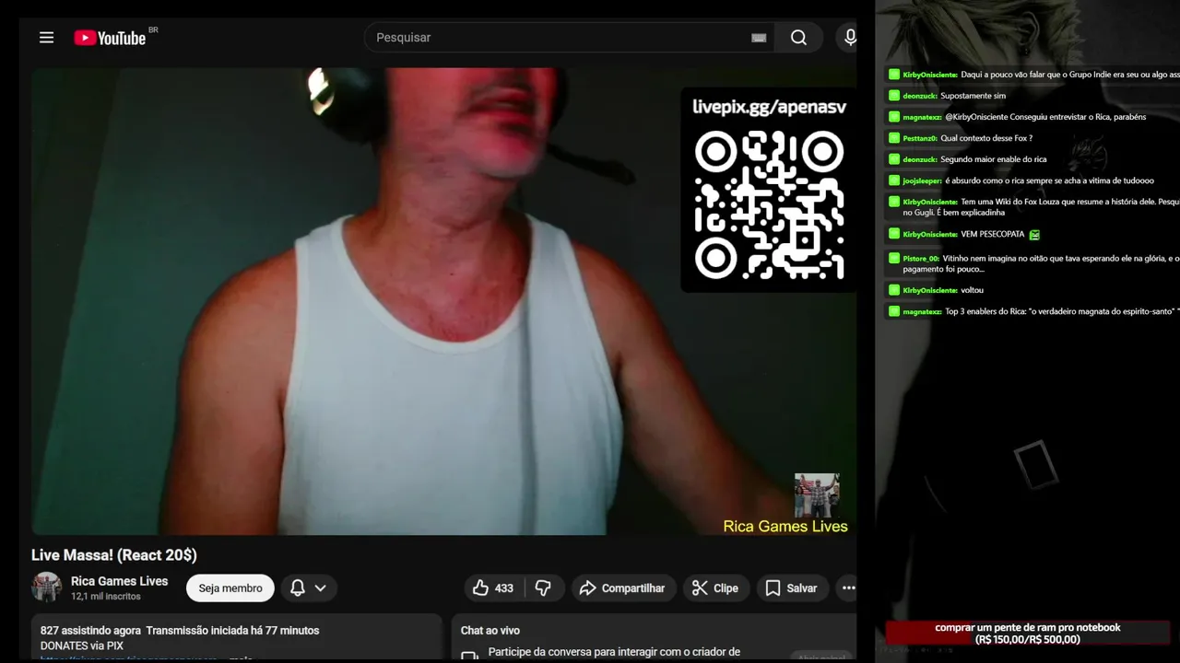The image size is (1180, 663).
Task: Open the YouTube hamburger guide menu
Action: [46, 38]
